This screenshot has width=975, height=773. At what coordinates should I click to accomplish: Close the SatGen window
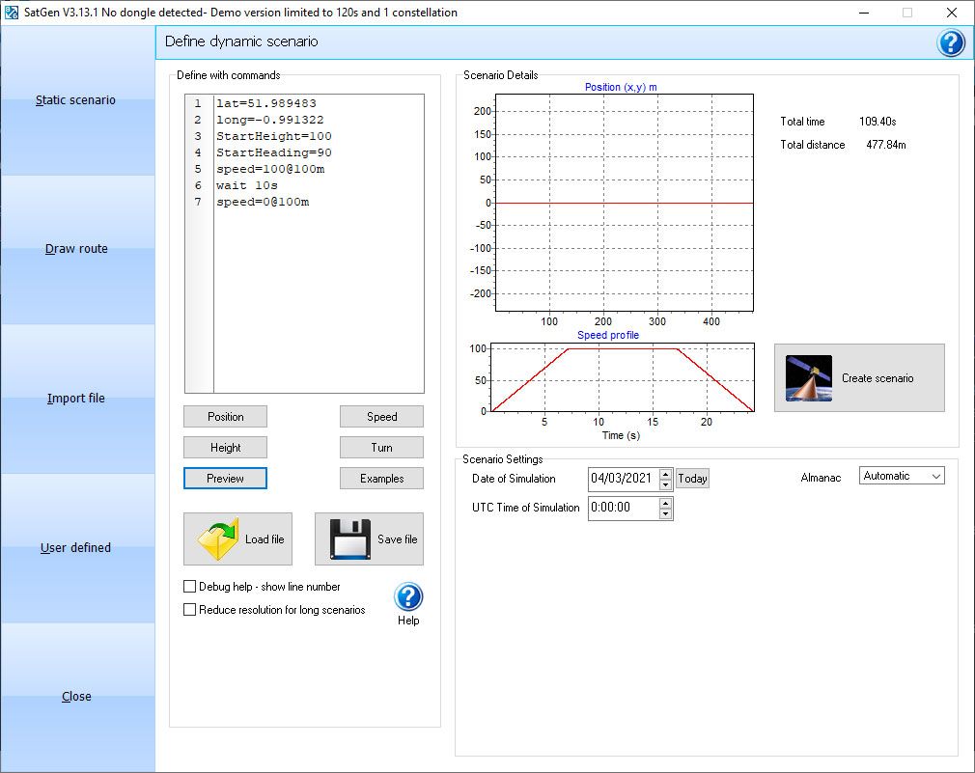coord(952,13)
